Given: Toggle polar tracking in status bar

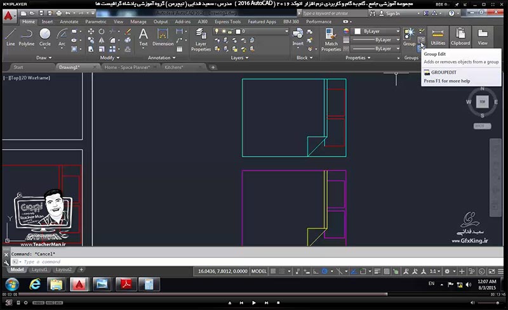Looking at the screenshot, I should [x=324, y=271].
